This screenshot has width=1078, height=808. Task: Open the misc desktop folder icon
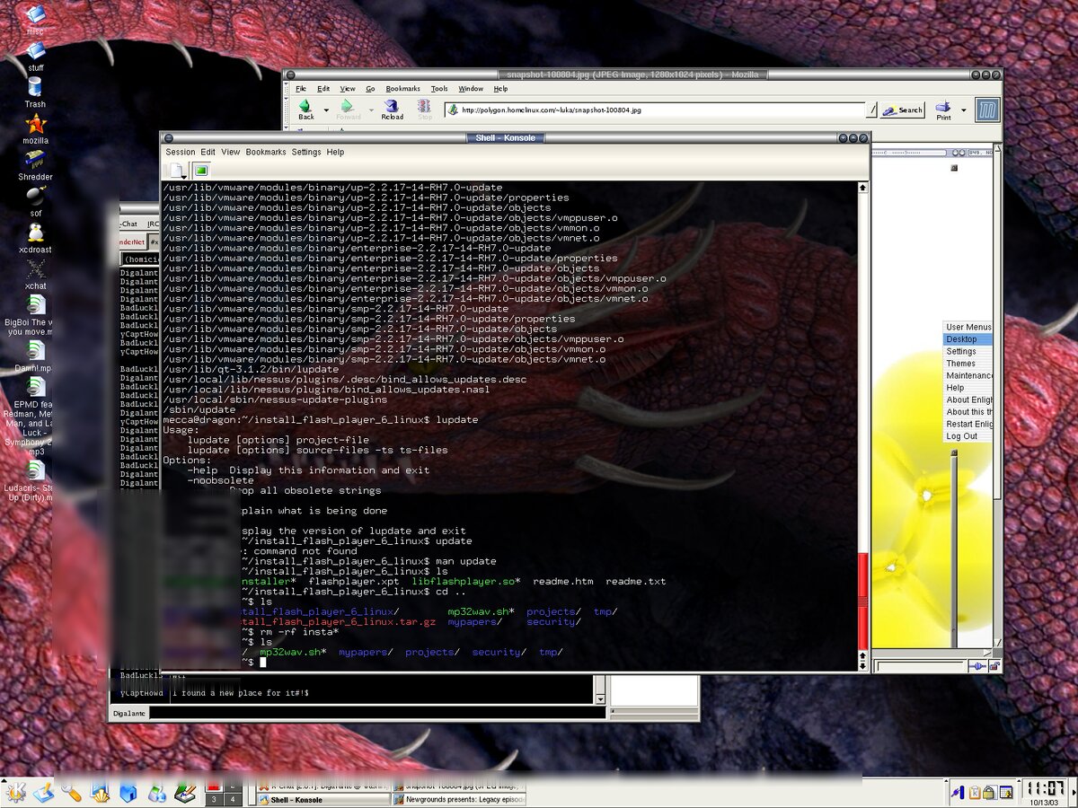pyautogui.click(x=35, y=13)
